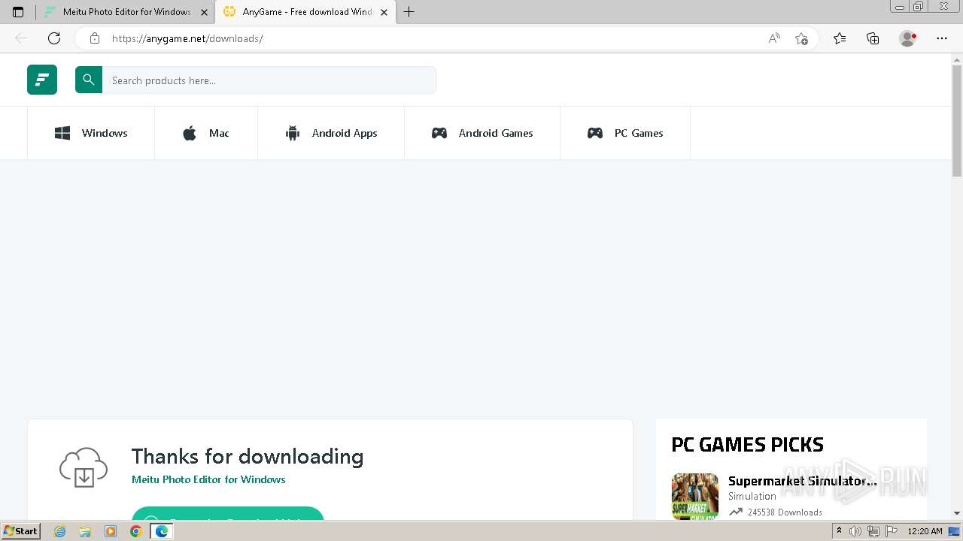Open the Windows Start menu
Image resolution: width=963 pixels, height=541 pixels.
tap(21, 531)
